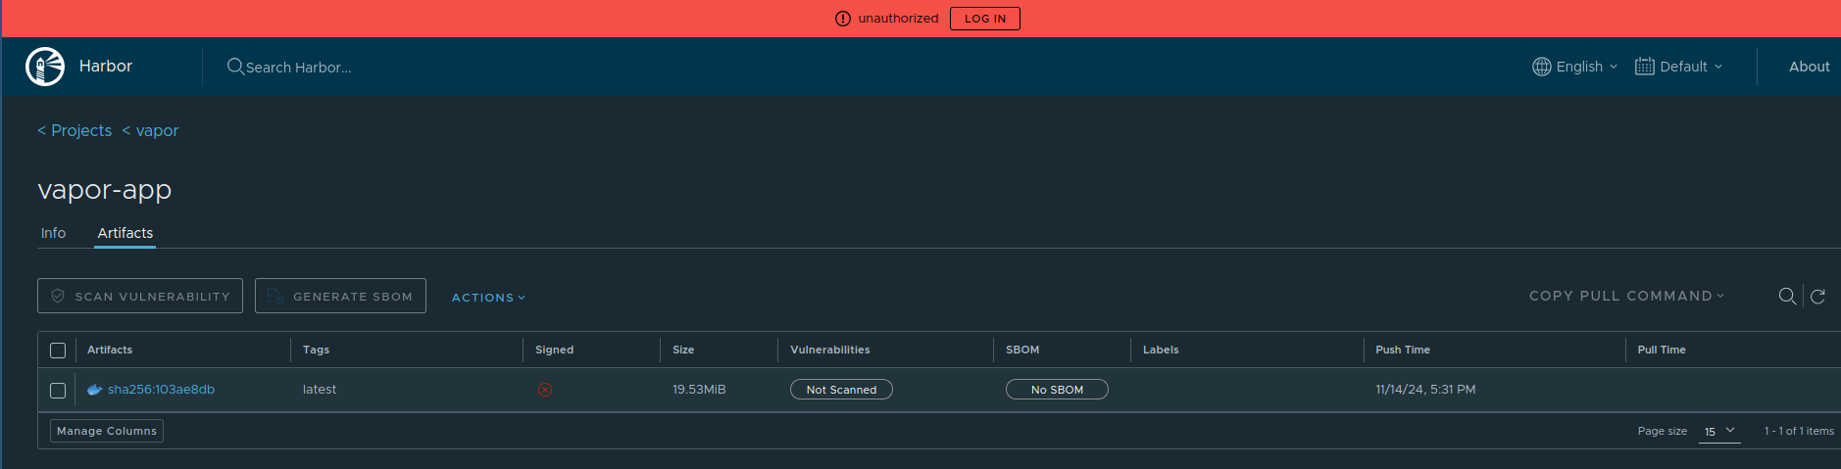Click the 11/14/24, 5:31 PM push time

(x=1425, y=390)
